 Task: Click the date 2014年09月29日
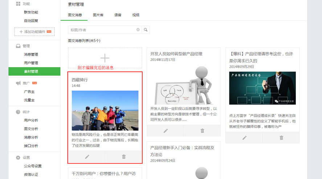click(241, 67)
